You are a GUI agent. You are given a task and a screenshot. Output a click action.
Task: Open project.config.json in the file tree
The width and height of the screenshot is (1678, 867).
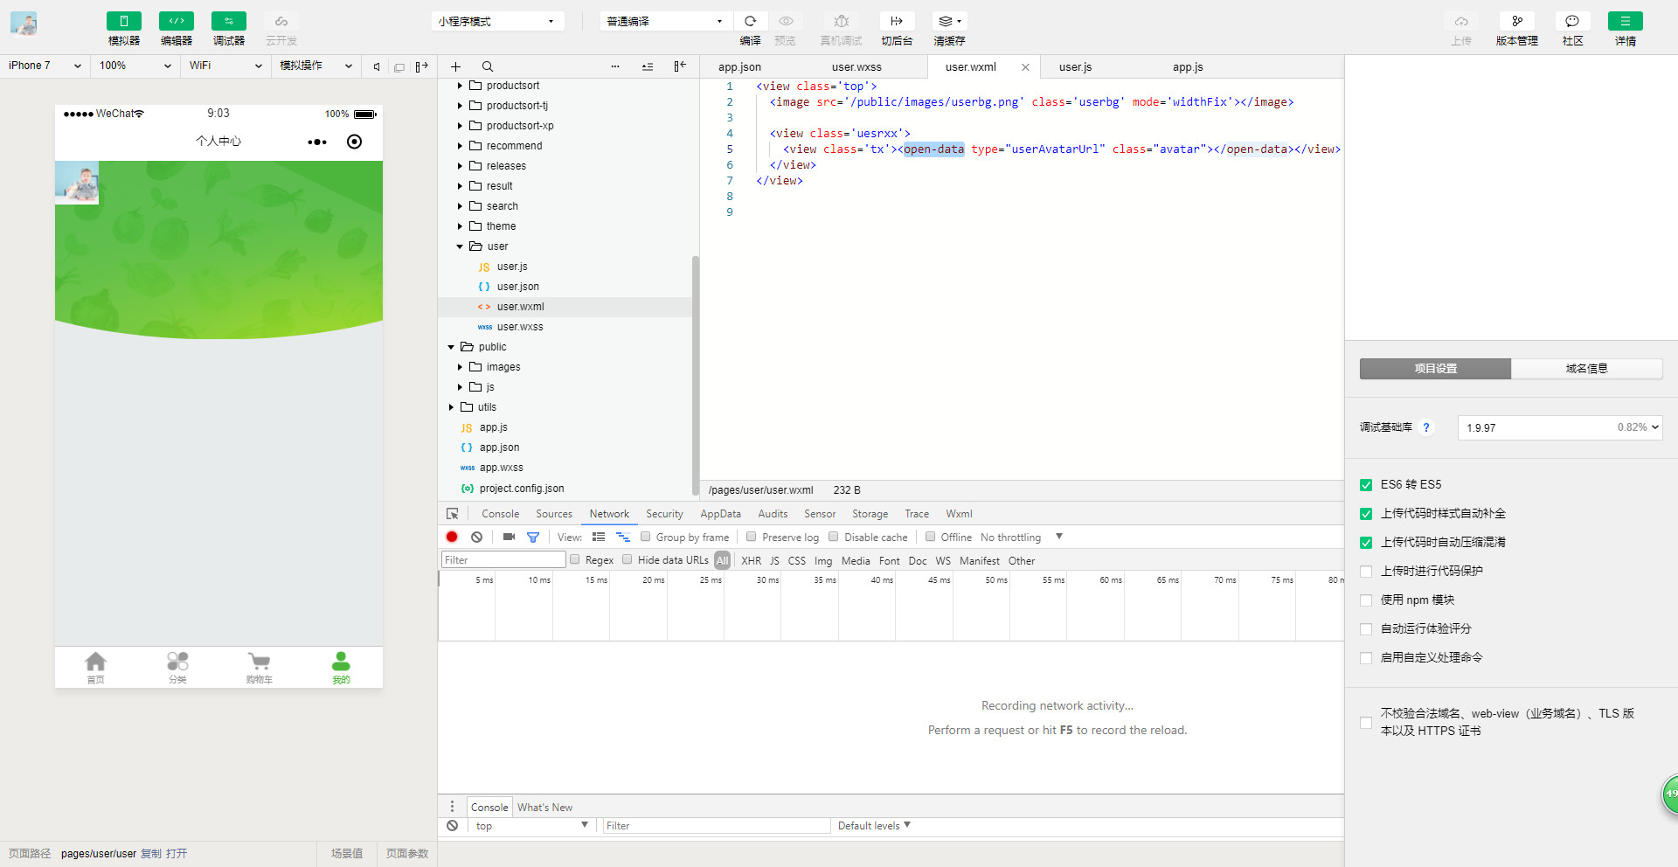click(x=522, y=489)
